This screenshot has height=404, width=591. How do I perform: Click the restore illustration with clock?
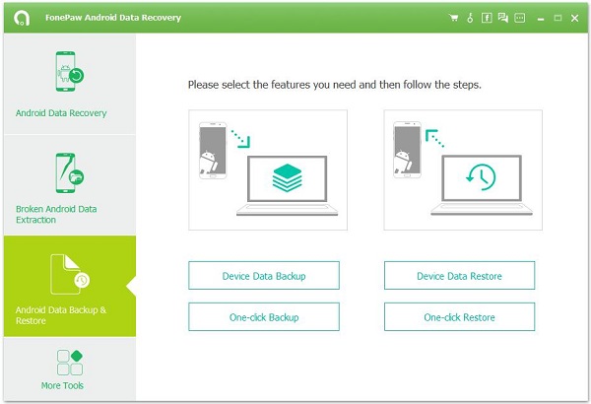coord(463,169)
